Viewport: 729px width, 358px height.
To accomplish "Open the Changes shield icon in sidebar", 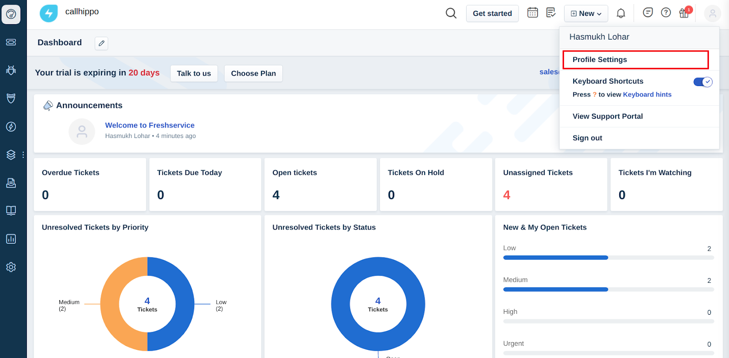I will [x=11, y=98].
